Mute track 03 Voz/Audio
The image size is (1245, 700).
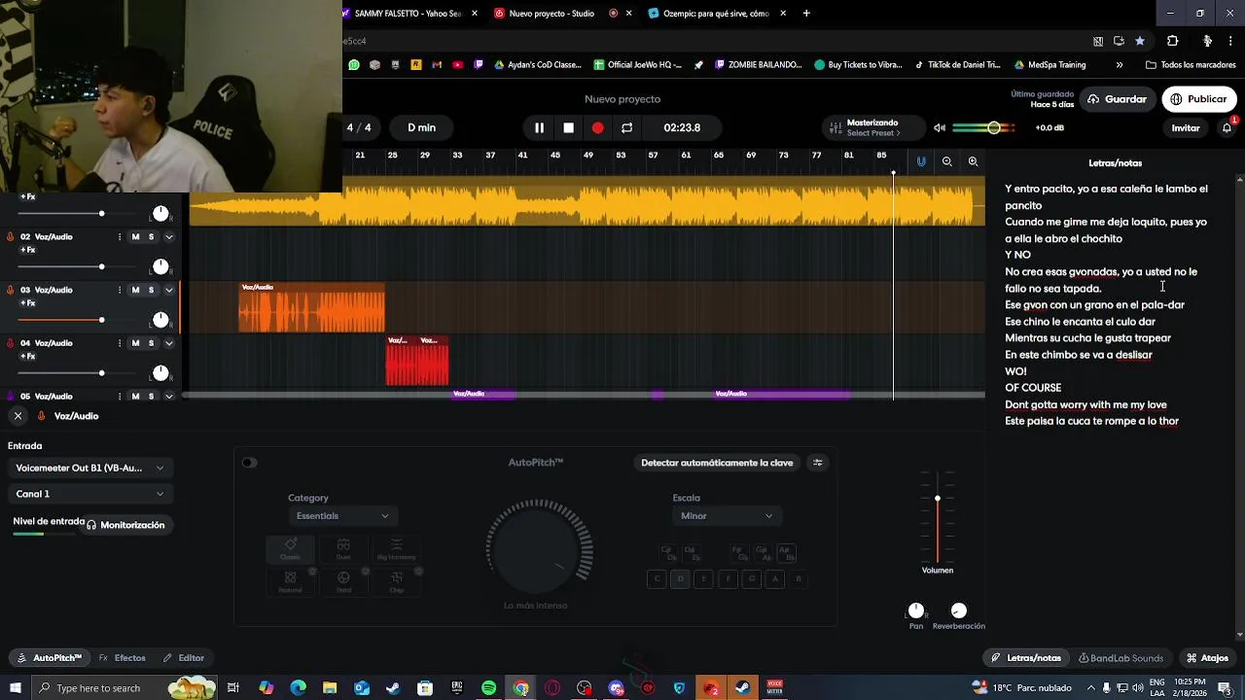coord(135,290)
